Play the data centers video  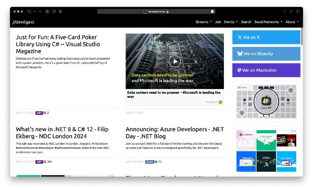tap(174, 62)
